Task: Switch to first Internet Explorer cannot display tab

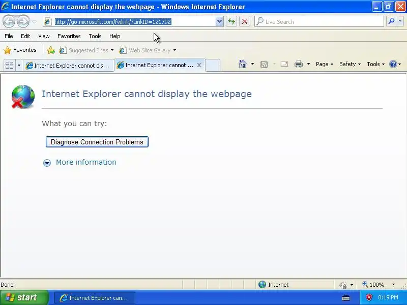Action: (x=69, y=66)
